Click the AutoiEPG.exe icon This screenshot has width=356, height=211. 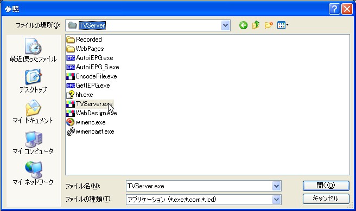click(x=71, y=58)
